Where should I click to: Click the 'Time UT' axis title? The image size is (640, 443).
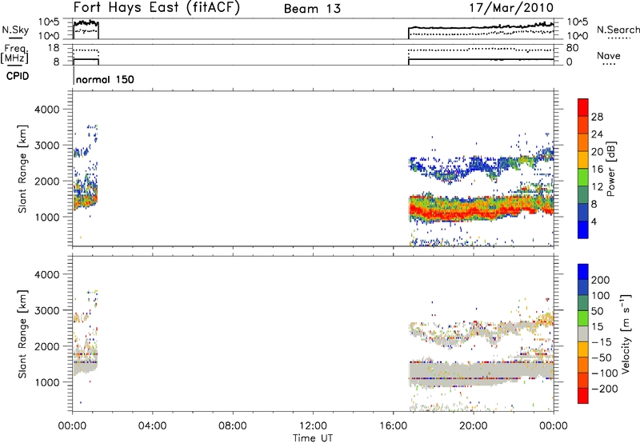click(313, 437)
